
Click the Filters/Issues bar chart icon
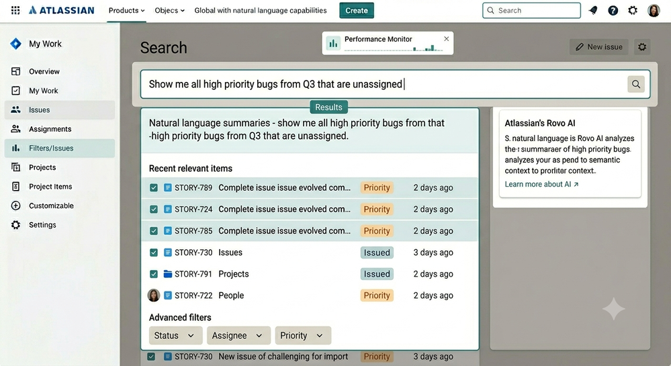16,148
